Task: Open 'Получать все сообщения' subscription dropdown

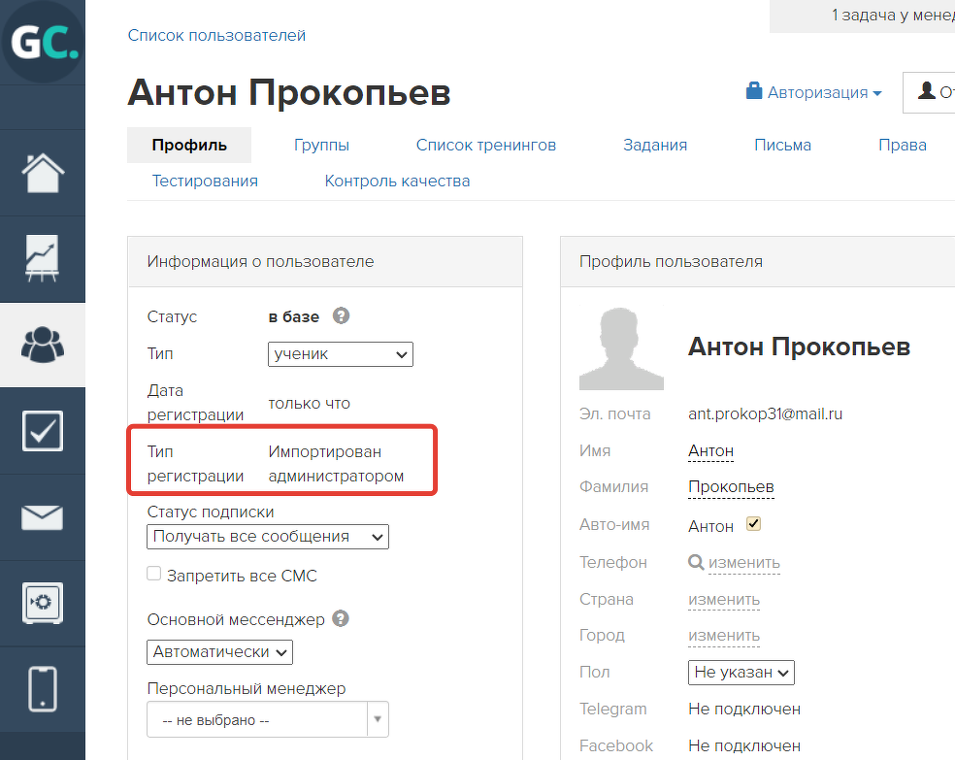Action: coord(268,537)
